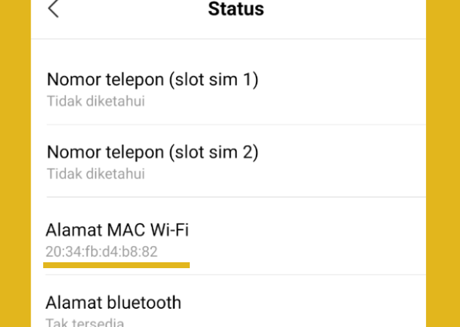Select the Tak tersedia bluetooth value
This screenshot has height=327, width=460.
pos(85,322)
